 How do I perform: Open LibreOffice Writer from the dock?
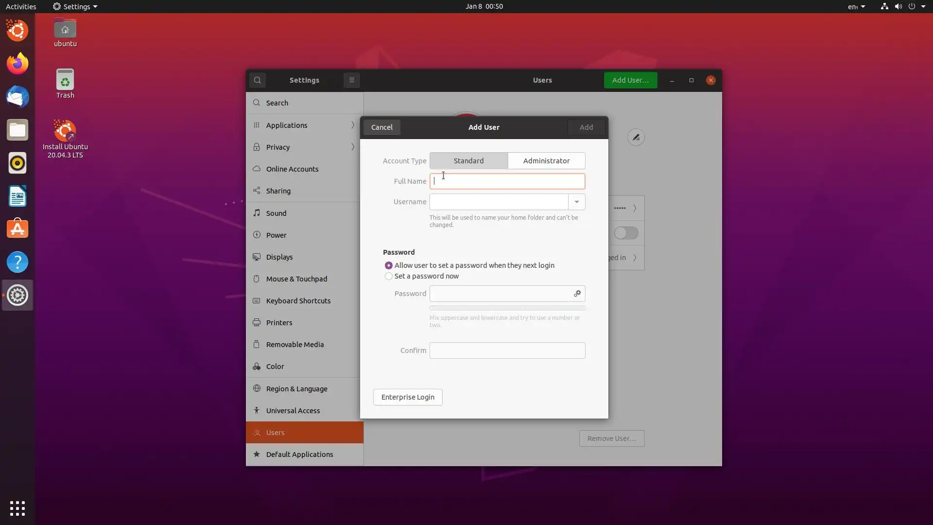(x=17, y=196)
